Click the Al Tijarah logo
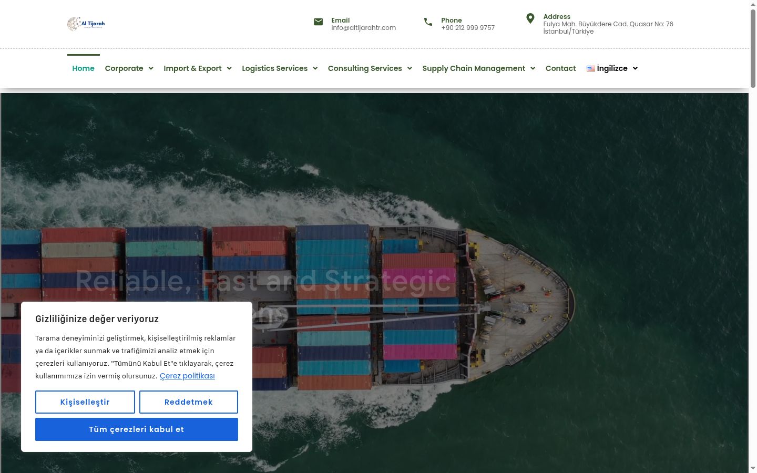Viewport: 757px width, 473px height. 86,24
